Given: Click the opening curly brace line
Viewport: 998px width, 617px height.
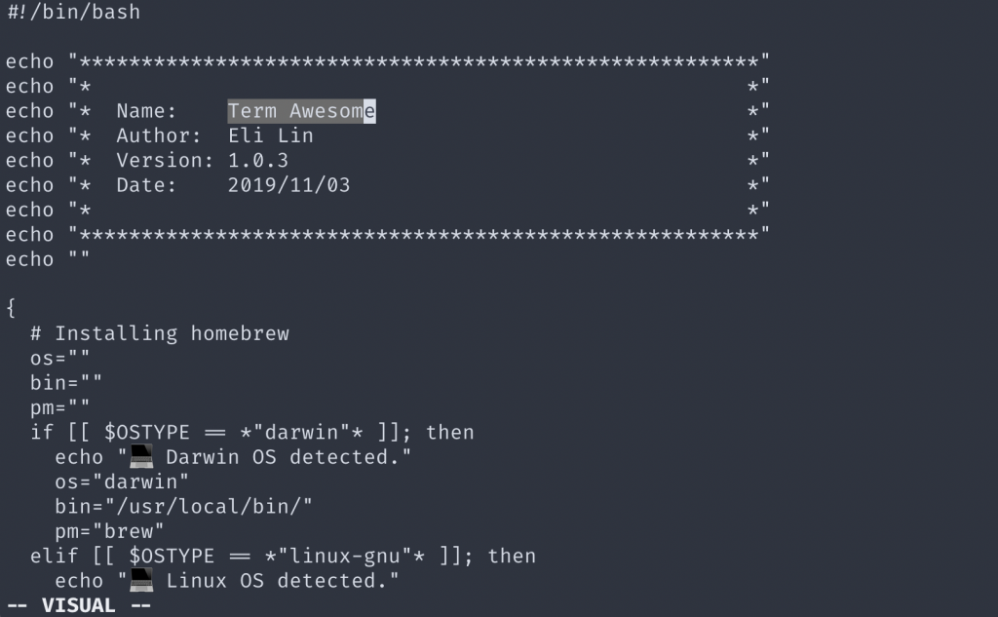Looking at the screenshot, I should tap(11, 308).
